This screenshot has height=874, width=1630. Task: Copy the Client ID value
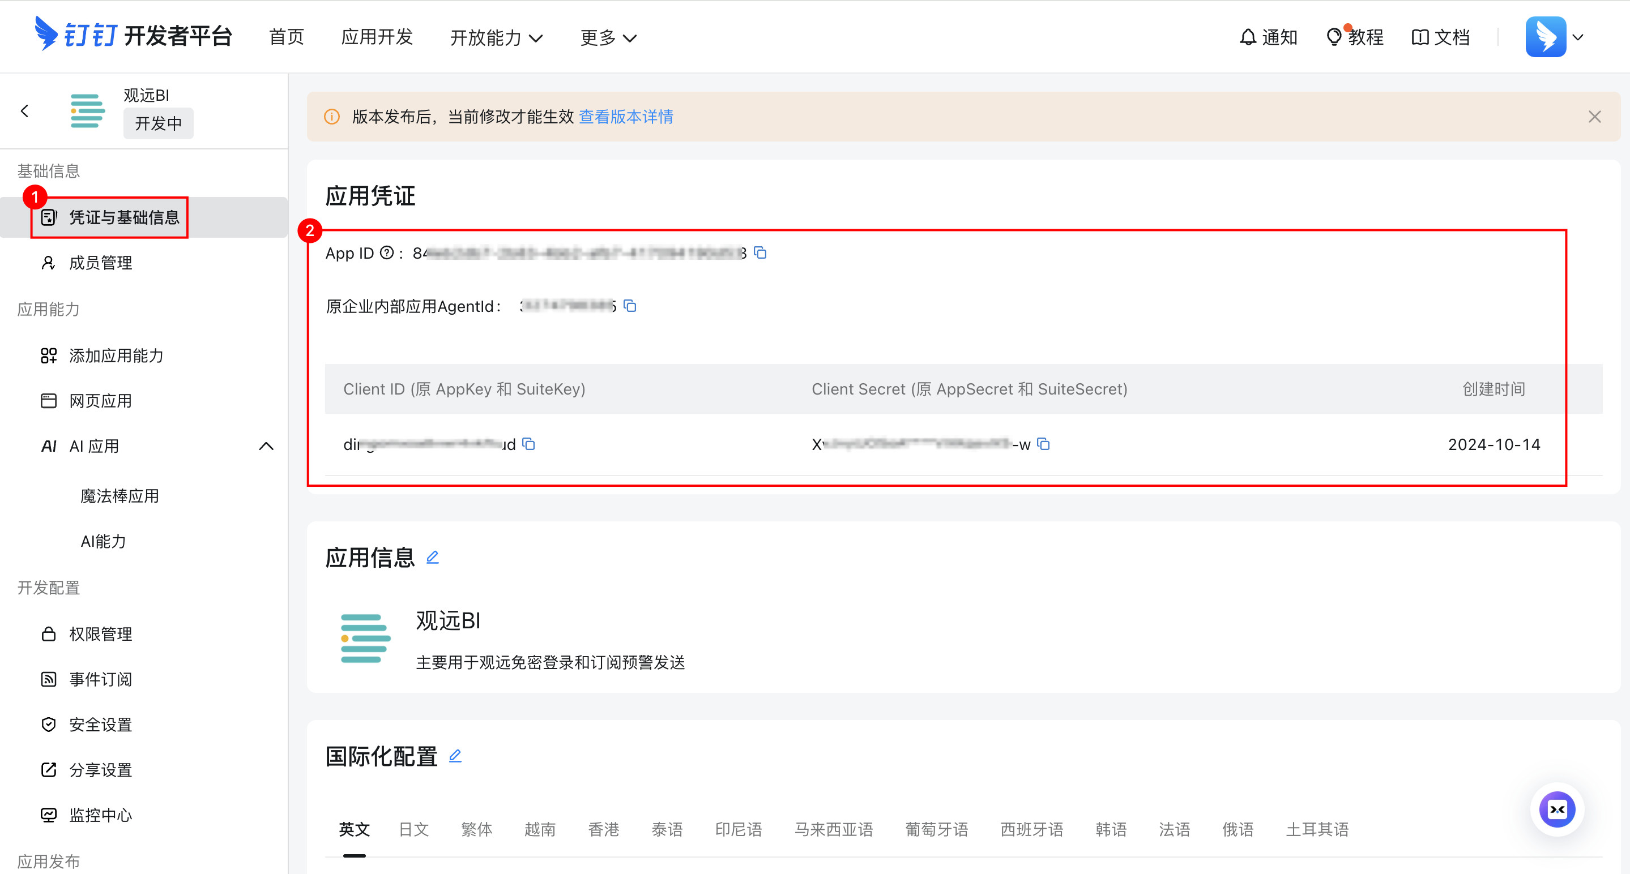pos(529,444)
